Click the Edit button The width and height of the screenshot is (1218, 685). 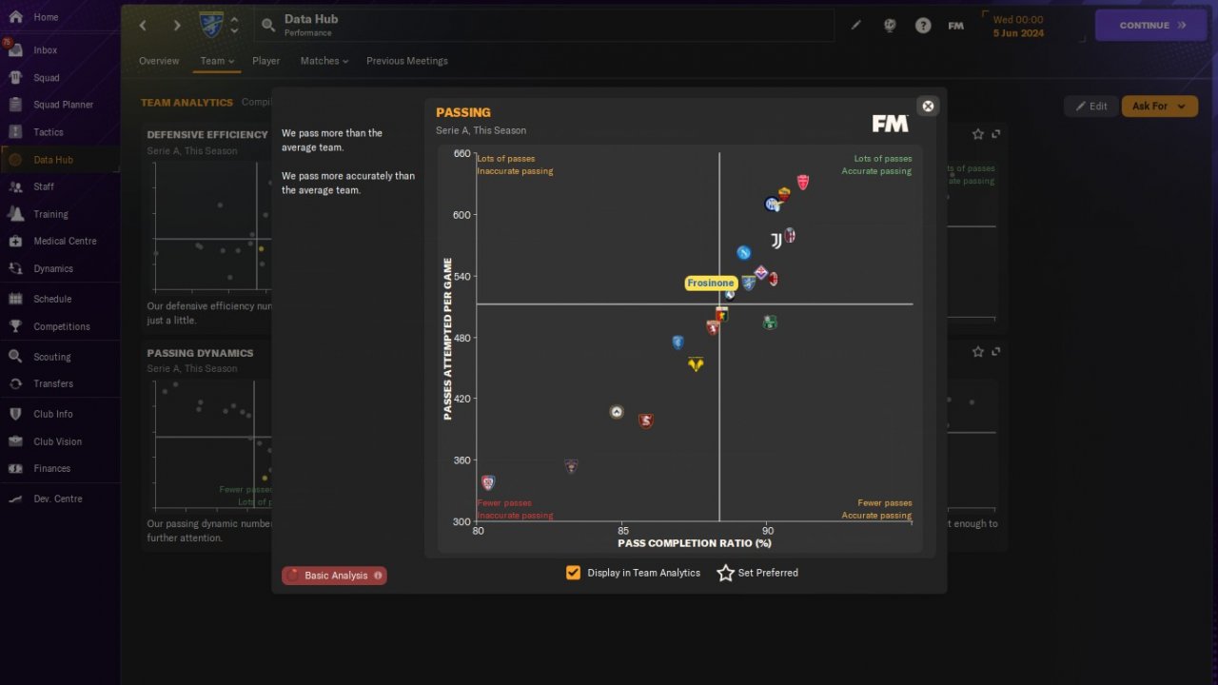1090,106
